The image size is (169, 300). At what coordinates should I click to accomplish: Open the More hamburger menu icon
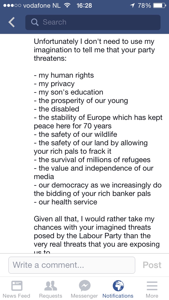[x=152, y=286]
